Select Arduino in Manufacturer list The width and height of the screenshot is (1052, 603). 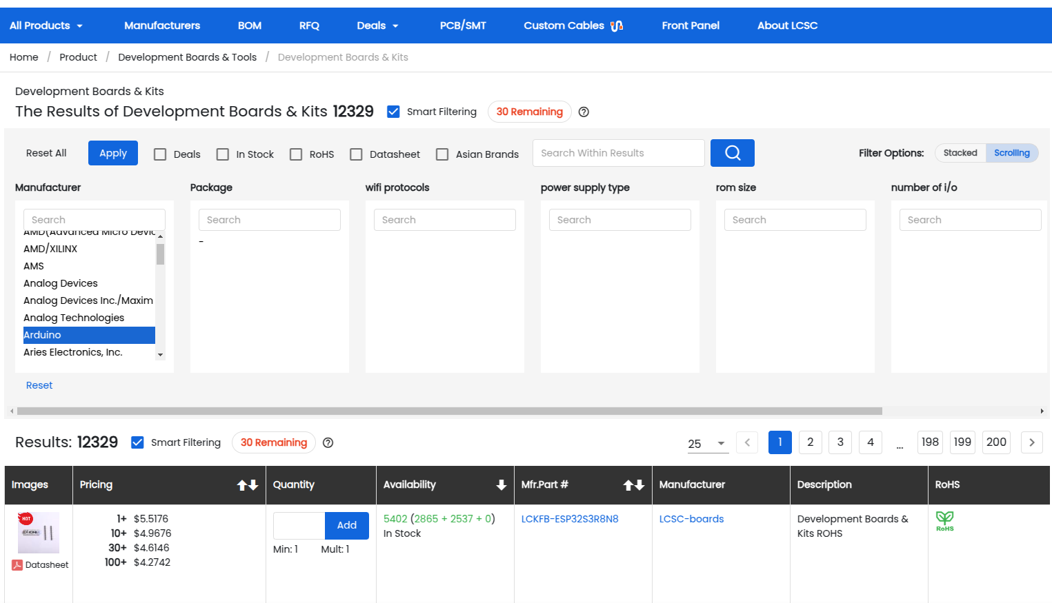click(89, 335)
